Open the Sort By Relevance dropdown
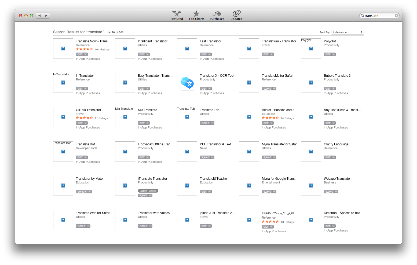 pos(347,32)
